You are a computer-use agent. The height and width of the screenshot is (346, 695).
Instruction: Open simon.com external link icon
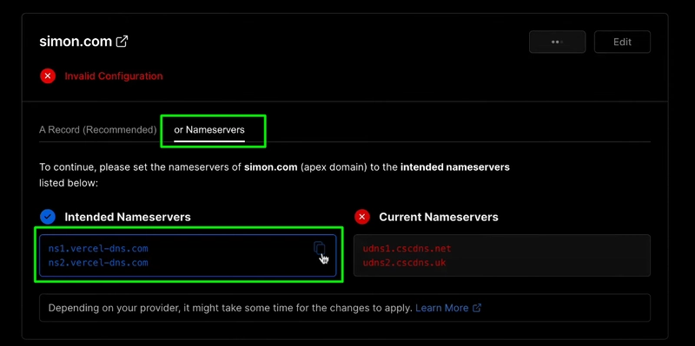click(x=122, y=42)
